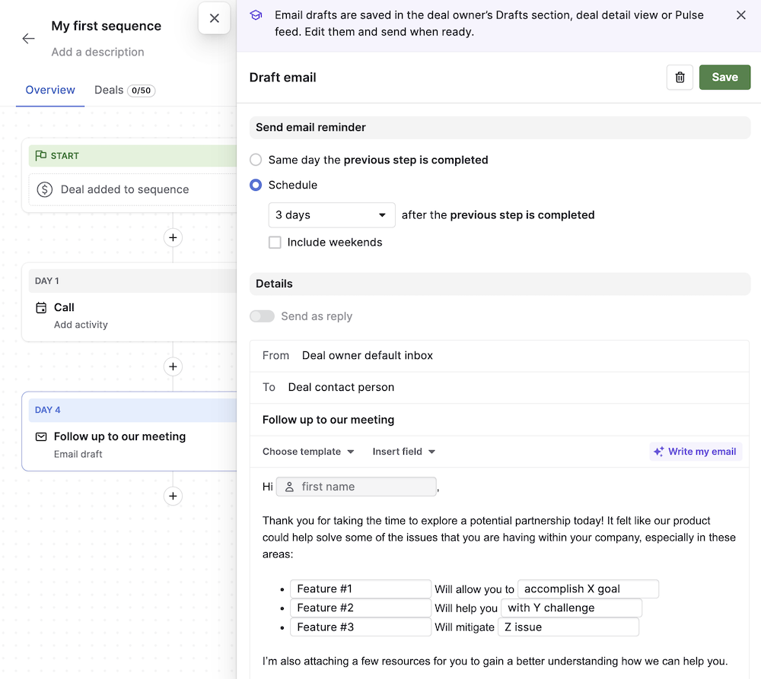761x679 pixels.
Task: Click the calendar icon on the Call activity
Action: click(x=40, y=307)
